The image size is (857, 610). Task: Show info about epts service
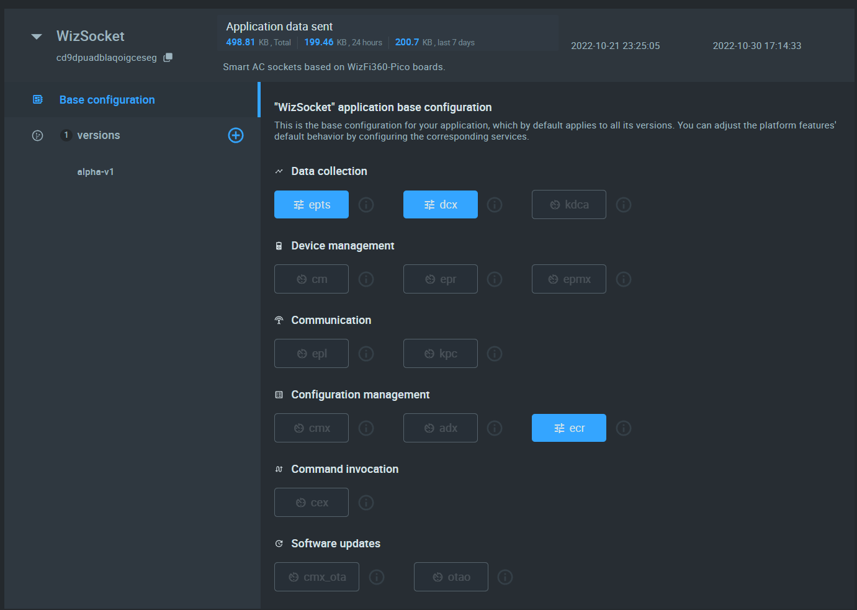[366, 205]
